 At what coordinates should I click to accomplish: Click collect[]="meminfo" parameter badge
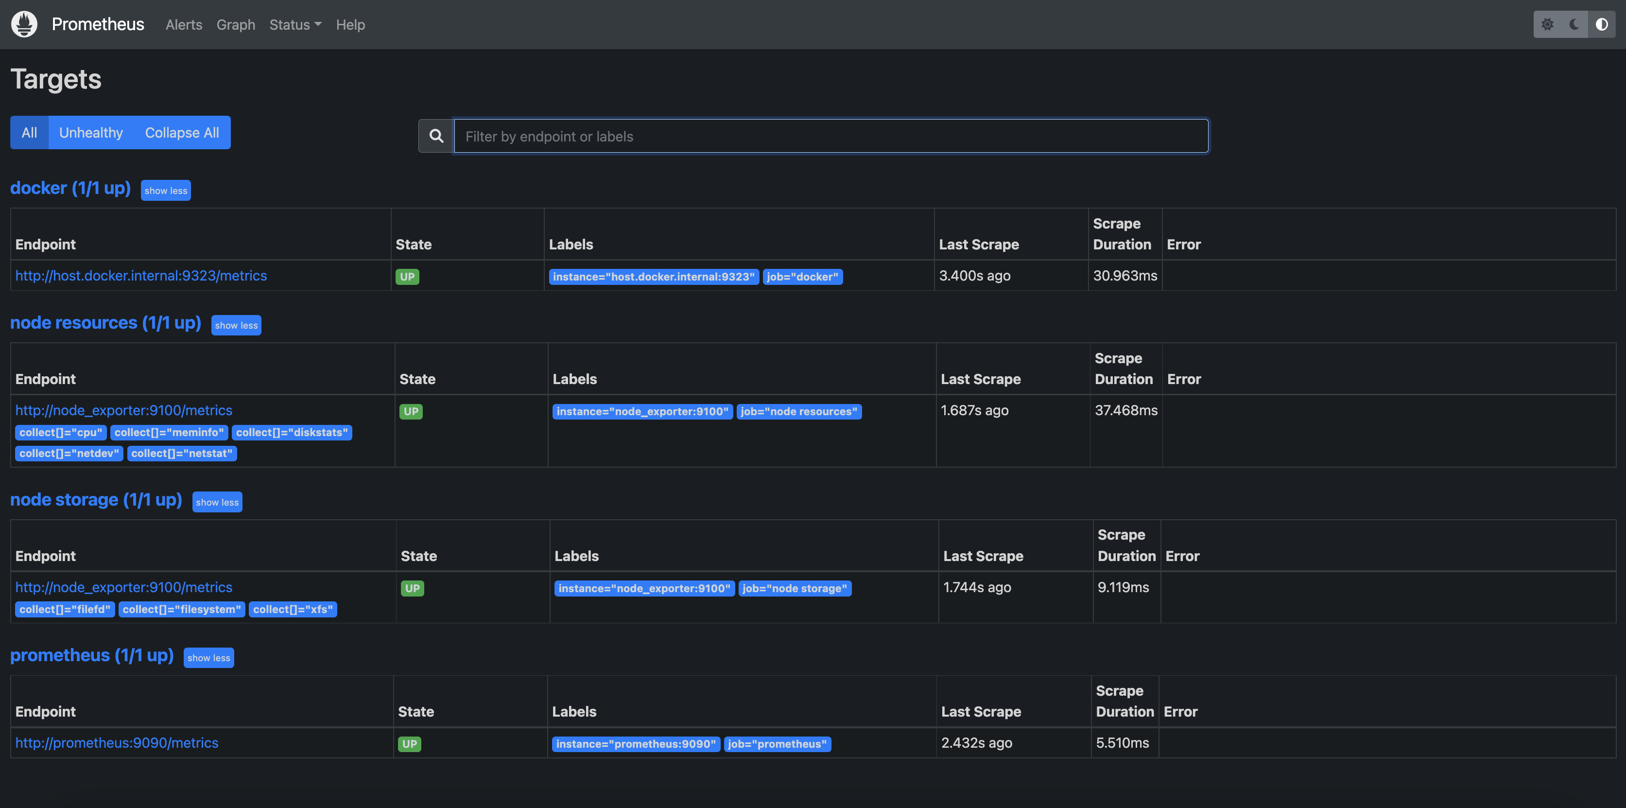(169, 432)
